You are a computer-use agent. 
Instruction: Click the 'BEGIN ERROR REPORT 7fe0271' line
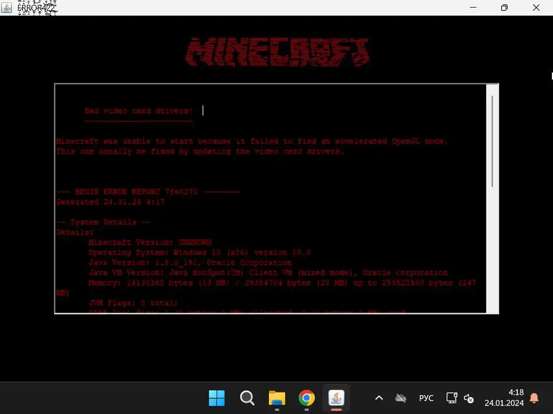148,192
